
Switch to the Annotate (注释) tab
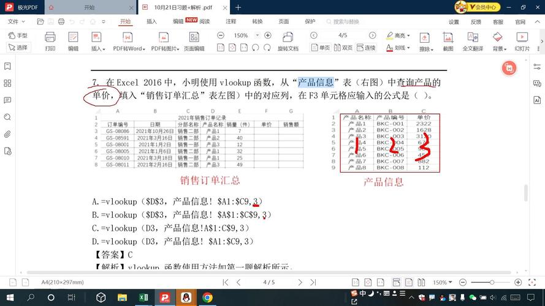coord(231,21)
